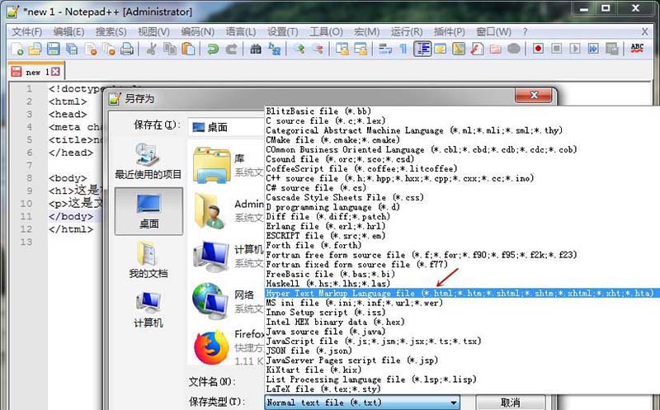Select Java source file (*.java) type

[x=460, y=332]
